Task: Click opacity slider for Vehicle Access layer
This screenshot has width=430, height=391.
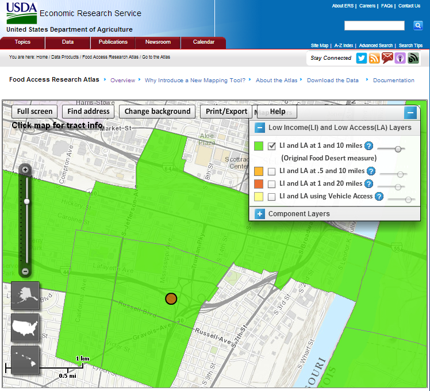Action: tap(402, 200)
